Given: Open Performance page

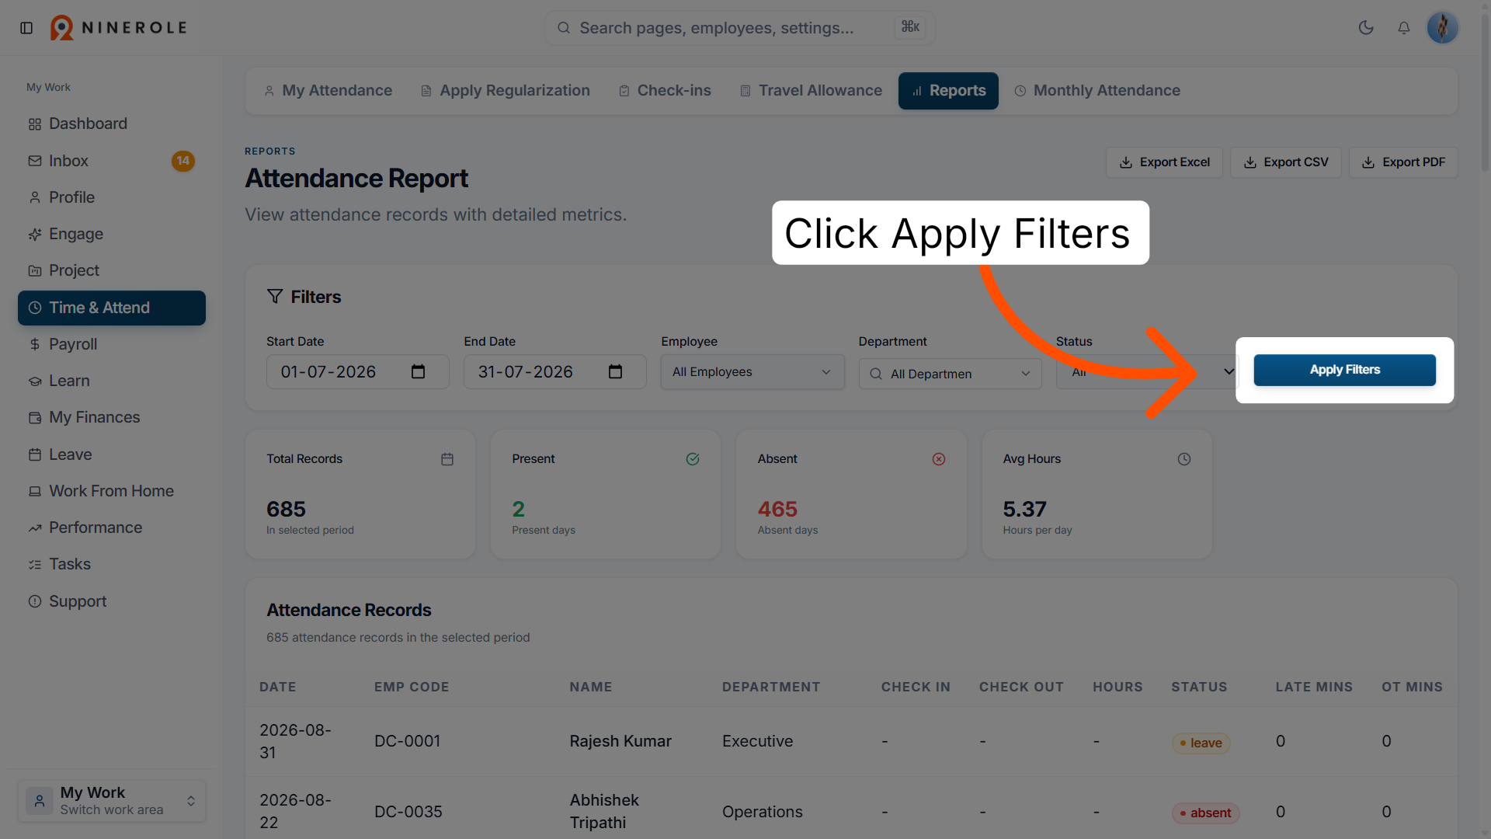Looking at the screenshot, I should coord(112,527).
